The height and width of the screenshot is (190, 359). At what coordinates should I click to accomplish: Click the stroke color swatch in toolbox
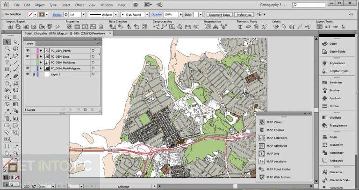point(13,168)
